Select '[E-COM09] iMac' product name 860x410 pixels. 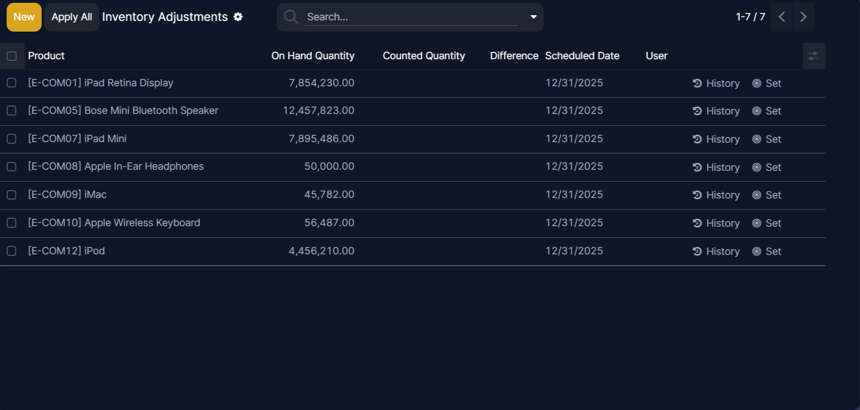67,195
